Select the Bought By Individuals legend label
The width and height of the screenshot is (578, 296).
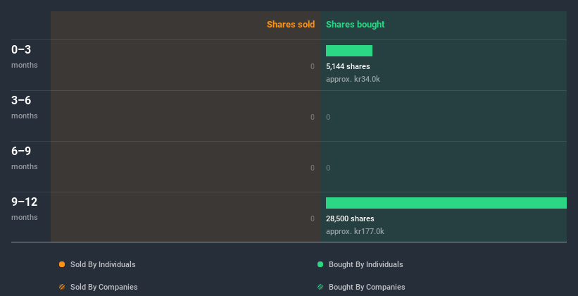365,264
